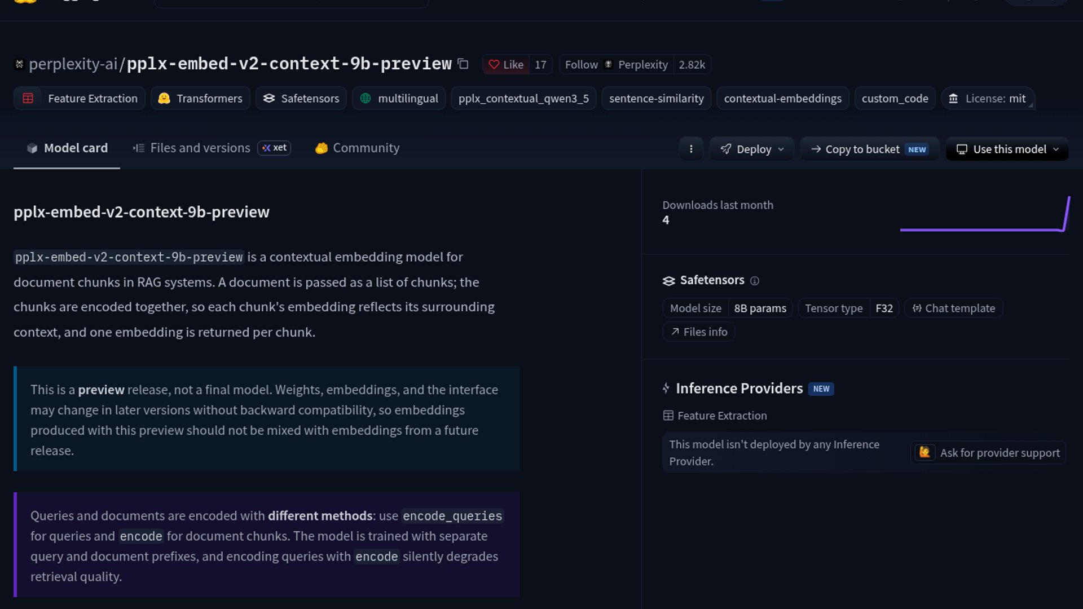
Task: Open the three-dot more options menu
Action: click(691, 149)
